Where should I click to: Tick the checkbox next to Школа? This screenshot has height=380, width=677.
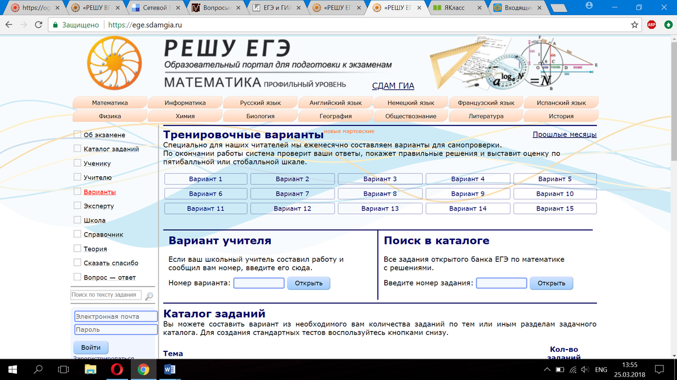point(78,220)
